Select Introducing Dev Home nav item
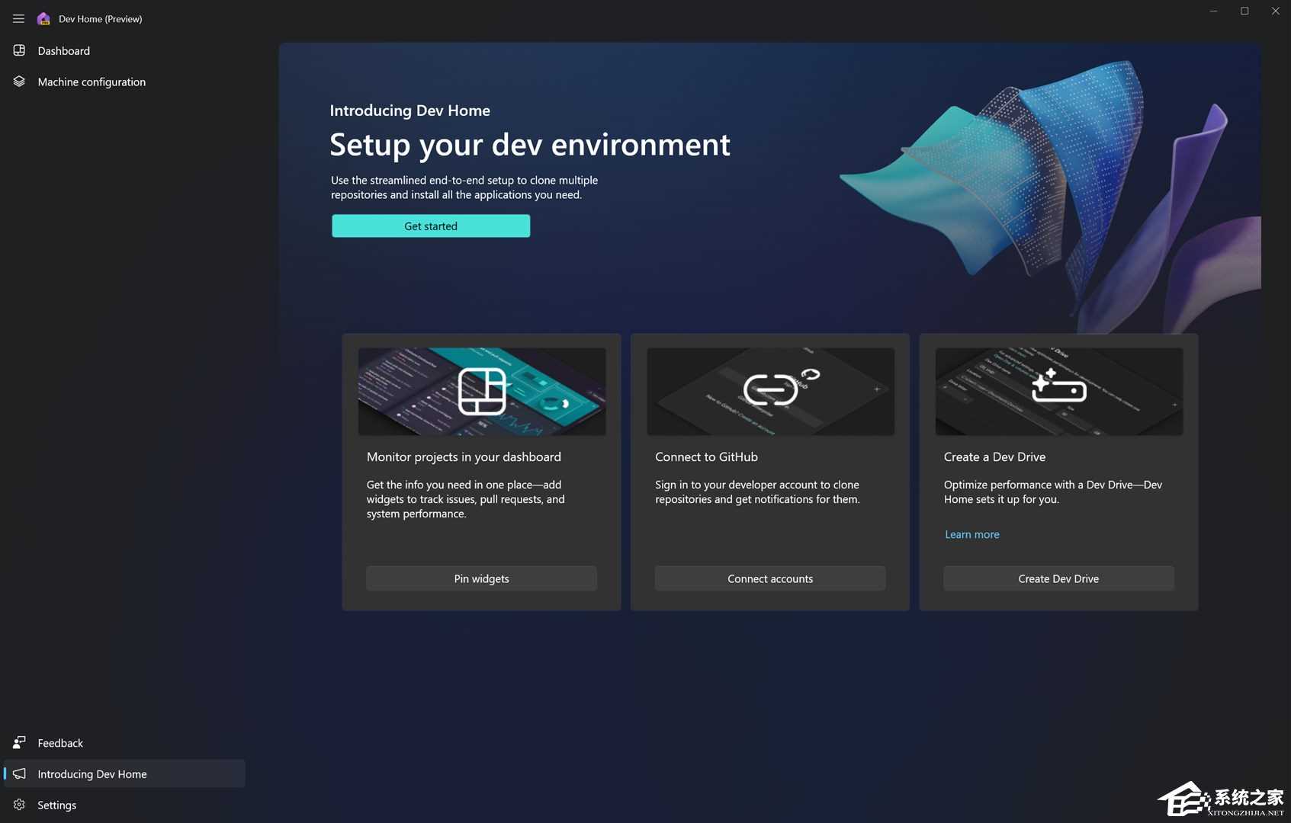 [x=124, y=773]
